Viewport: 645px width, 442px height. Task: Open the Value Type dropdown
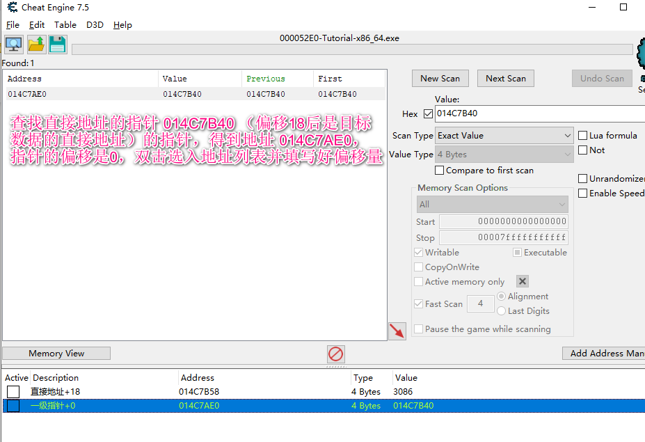tap(504, 155)
